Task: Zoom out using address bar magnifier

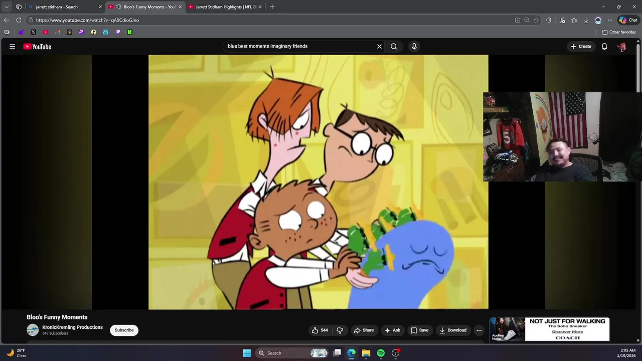Action: pyautogui.click(x=527, y=20)
